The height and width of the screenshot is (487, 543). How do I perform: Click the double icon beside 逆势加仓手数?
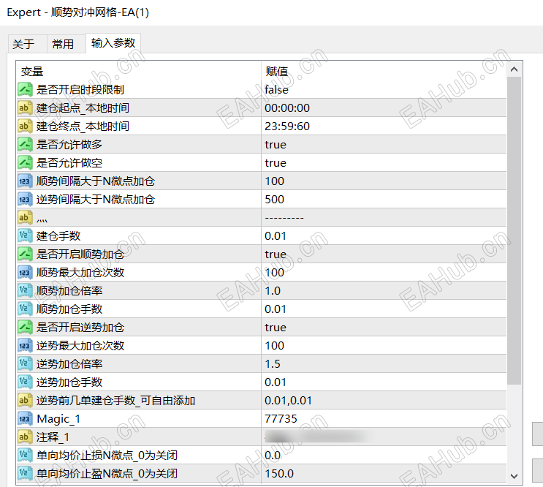click(25, 382)
